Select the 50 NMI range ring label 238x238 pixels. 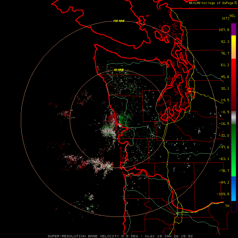point(119,70)
